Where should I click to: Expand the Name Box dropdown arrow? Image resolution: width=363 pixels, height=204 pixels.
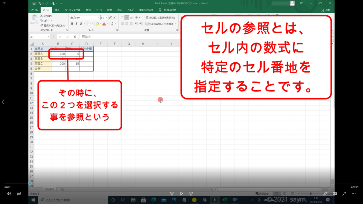[x=49, y=36]
